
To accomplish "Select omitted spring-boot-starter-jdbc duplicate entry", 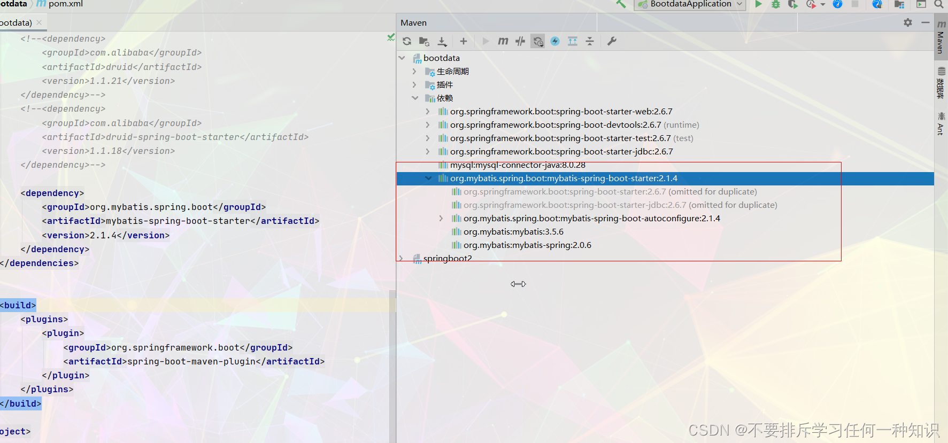I will [620, 205].
